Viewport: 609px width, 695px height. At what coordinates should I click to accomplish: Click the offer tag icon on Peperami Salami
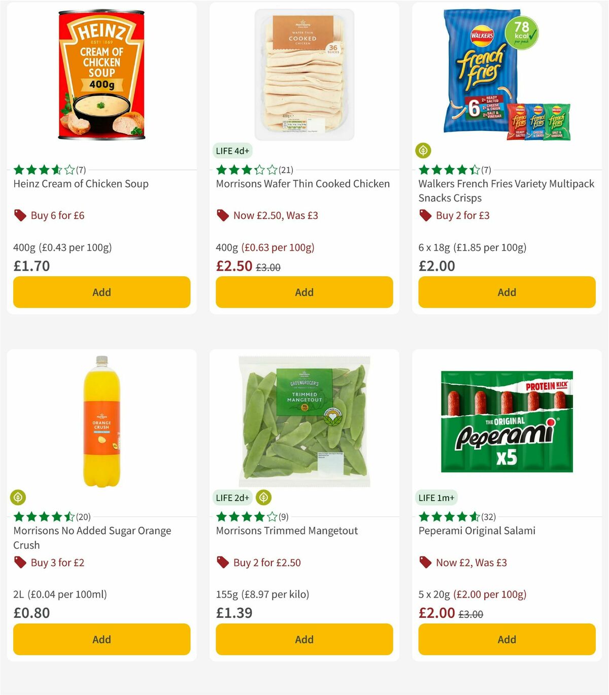click(x=424, y=562)
